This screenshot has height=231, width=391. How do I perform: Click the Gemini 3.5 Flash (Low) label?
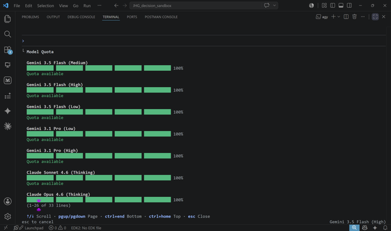53,107
